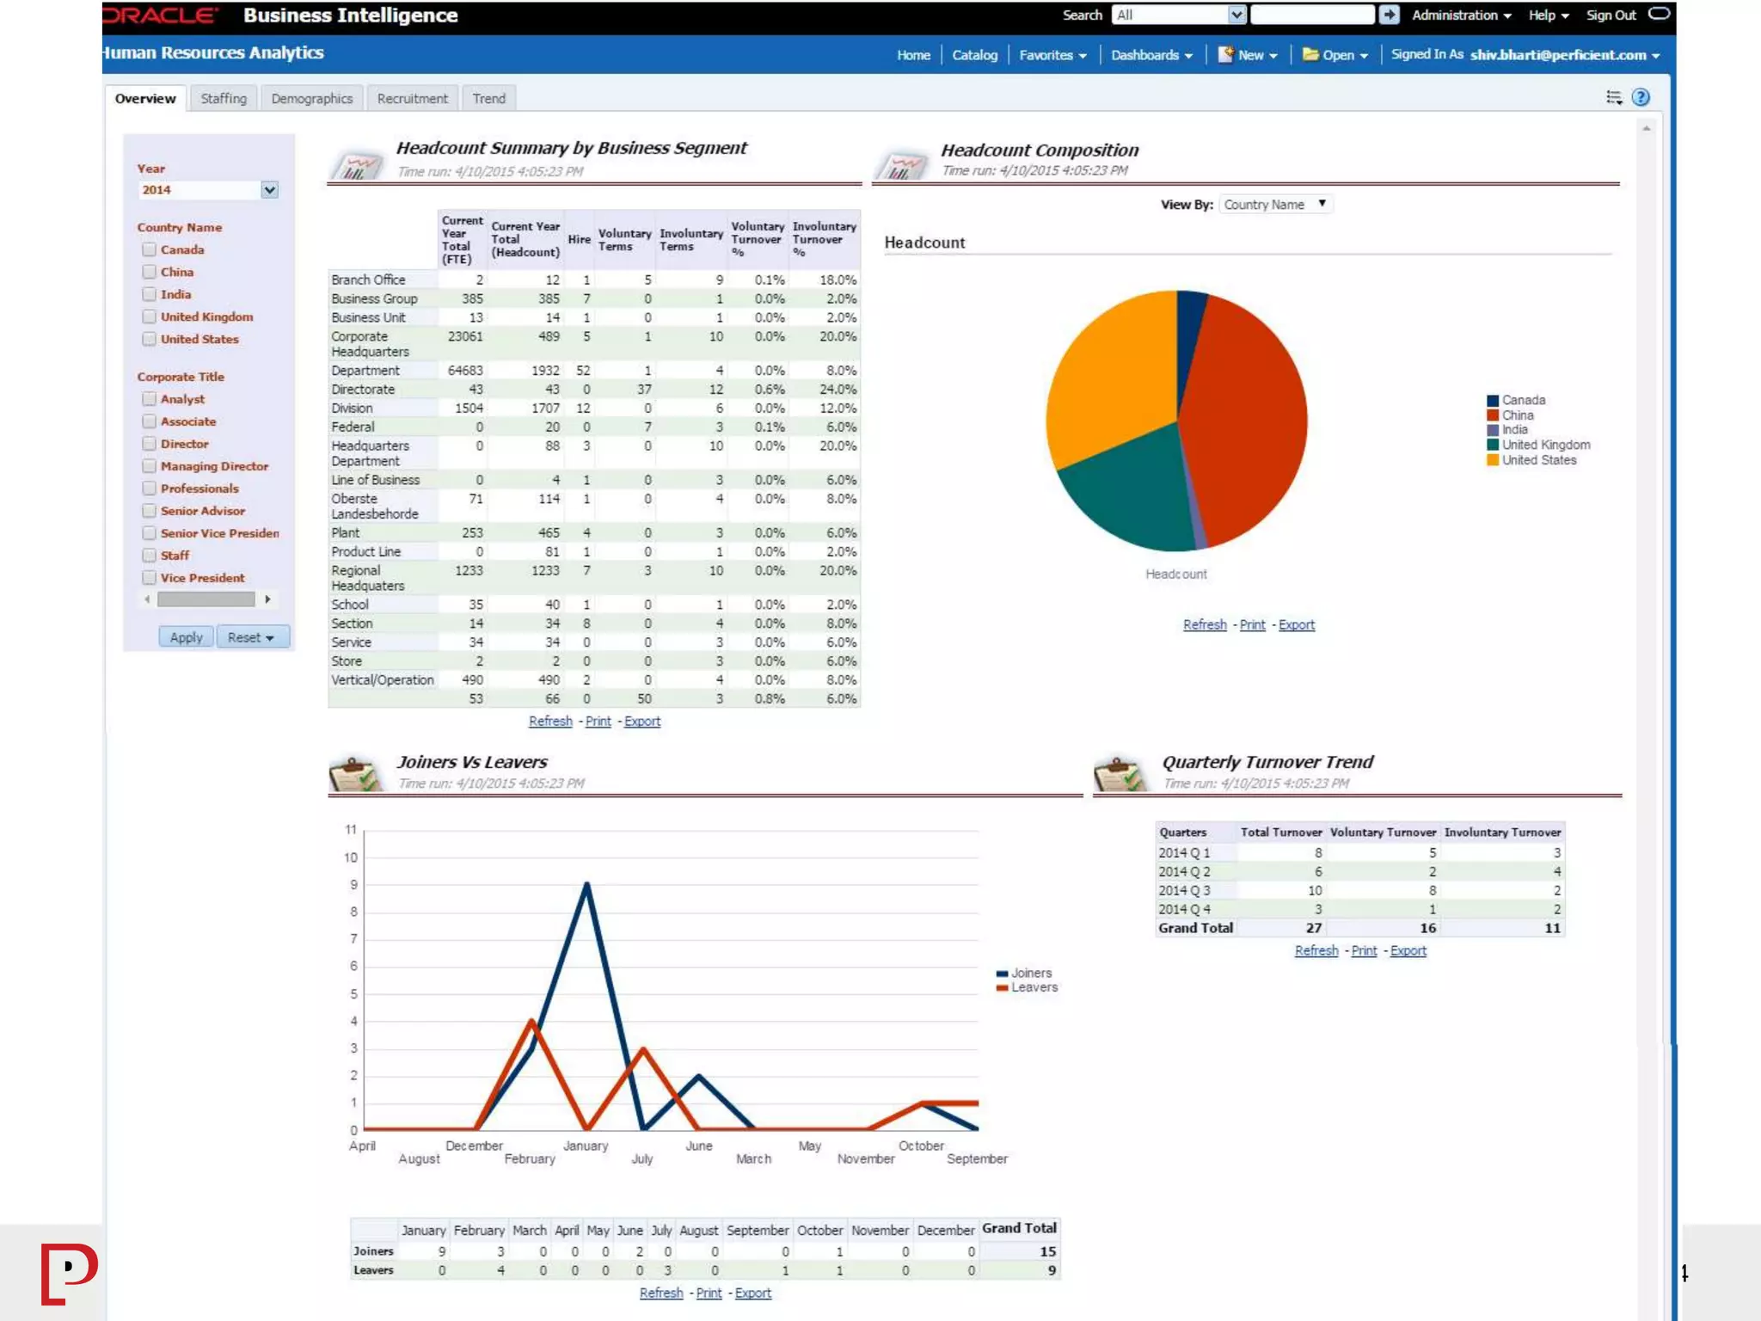Click the Headcount Summary report chart icon
This screenshot has height=1321, width=1761.
click(357, 165)
